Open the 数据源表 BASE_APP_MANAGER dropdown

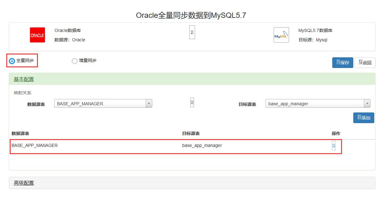[x=103, y=103]
